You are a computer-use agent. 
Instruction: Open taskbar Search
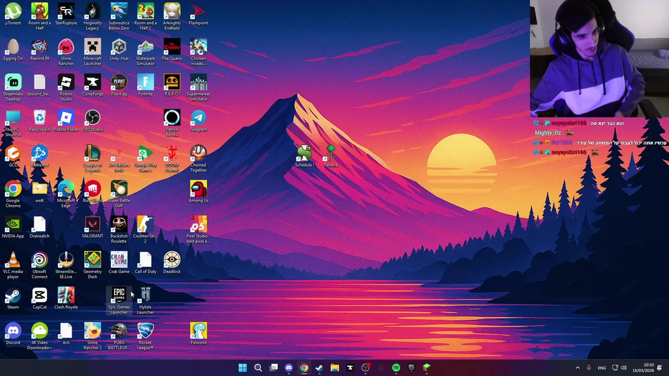coord(258,368)
